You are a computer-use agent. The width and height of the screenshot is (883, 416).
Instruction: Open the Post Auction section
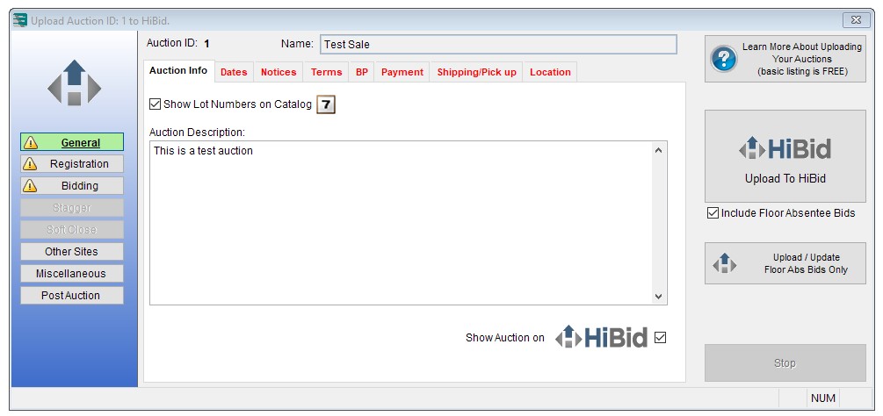(x=72, y=296)
